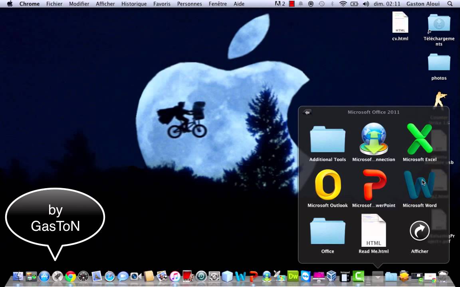Open Notification bell in menu bar
Screen dimensions: 460x287
301,4
